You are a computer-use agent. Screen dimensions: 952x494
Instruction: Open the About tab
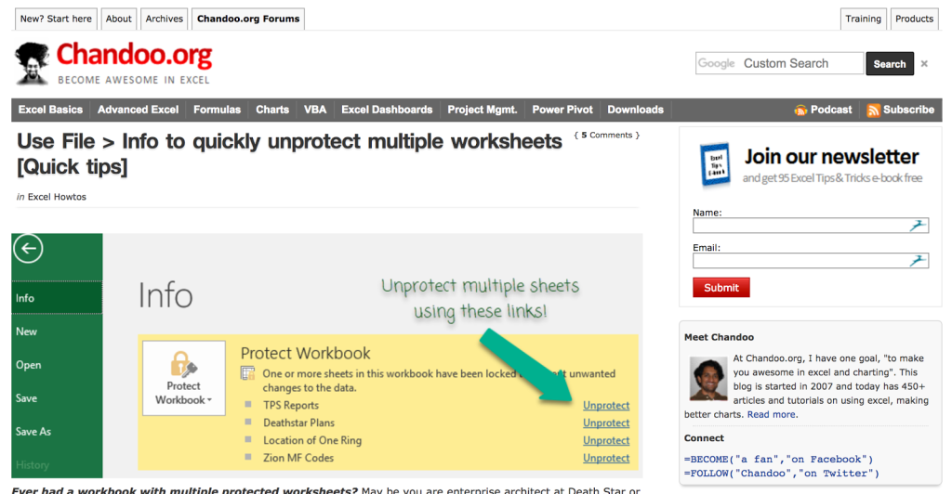[x=118, y=19]
